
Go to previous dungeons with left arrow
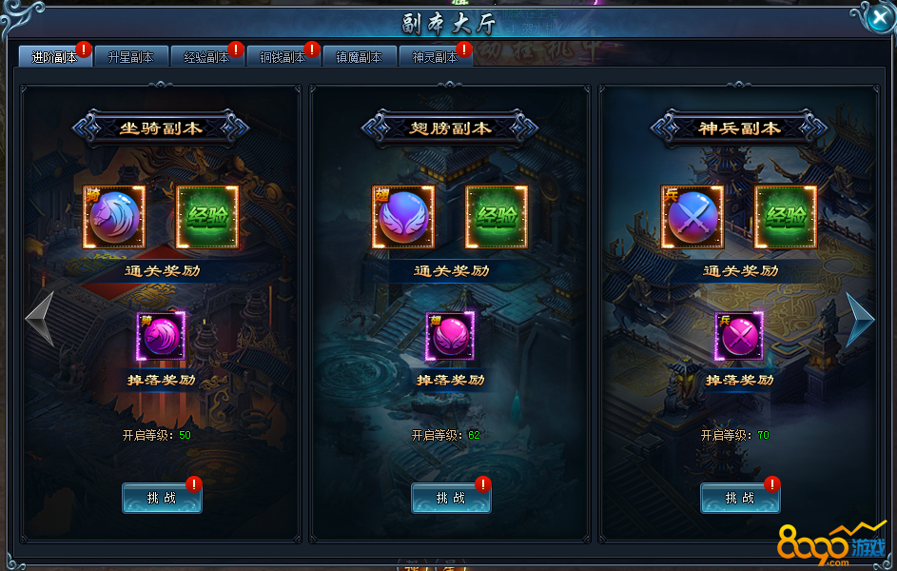click(x=40, y=319)
